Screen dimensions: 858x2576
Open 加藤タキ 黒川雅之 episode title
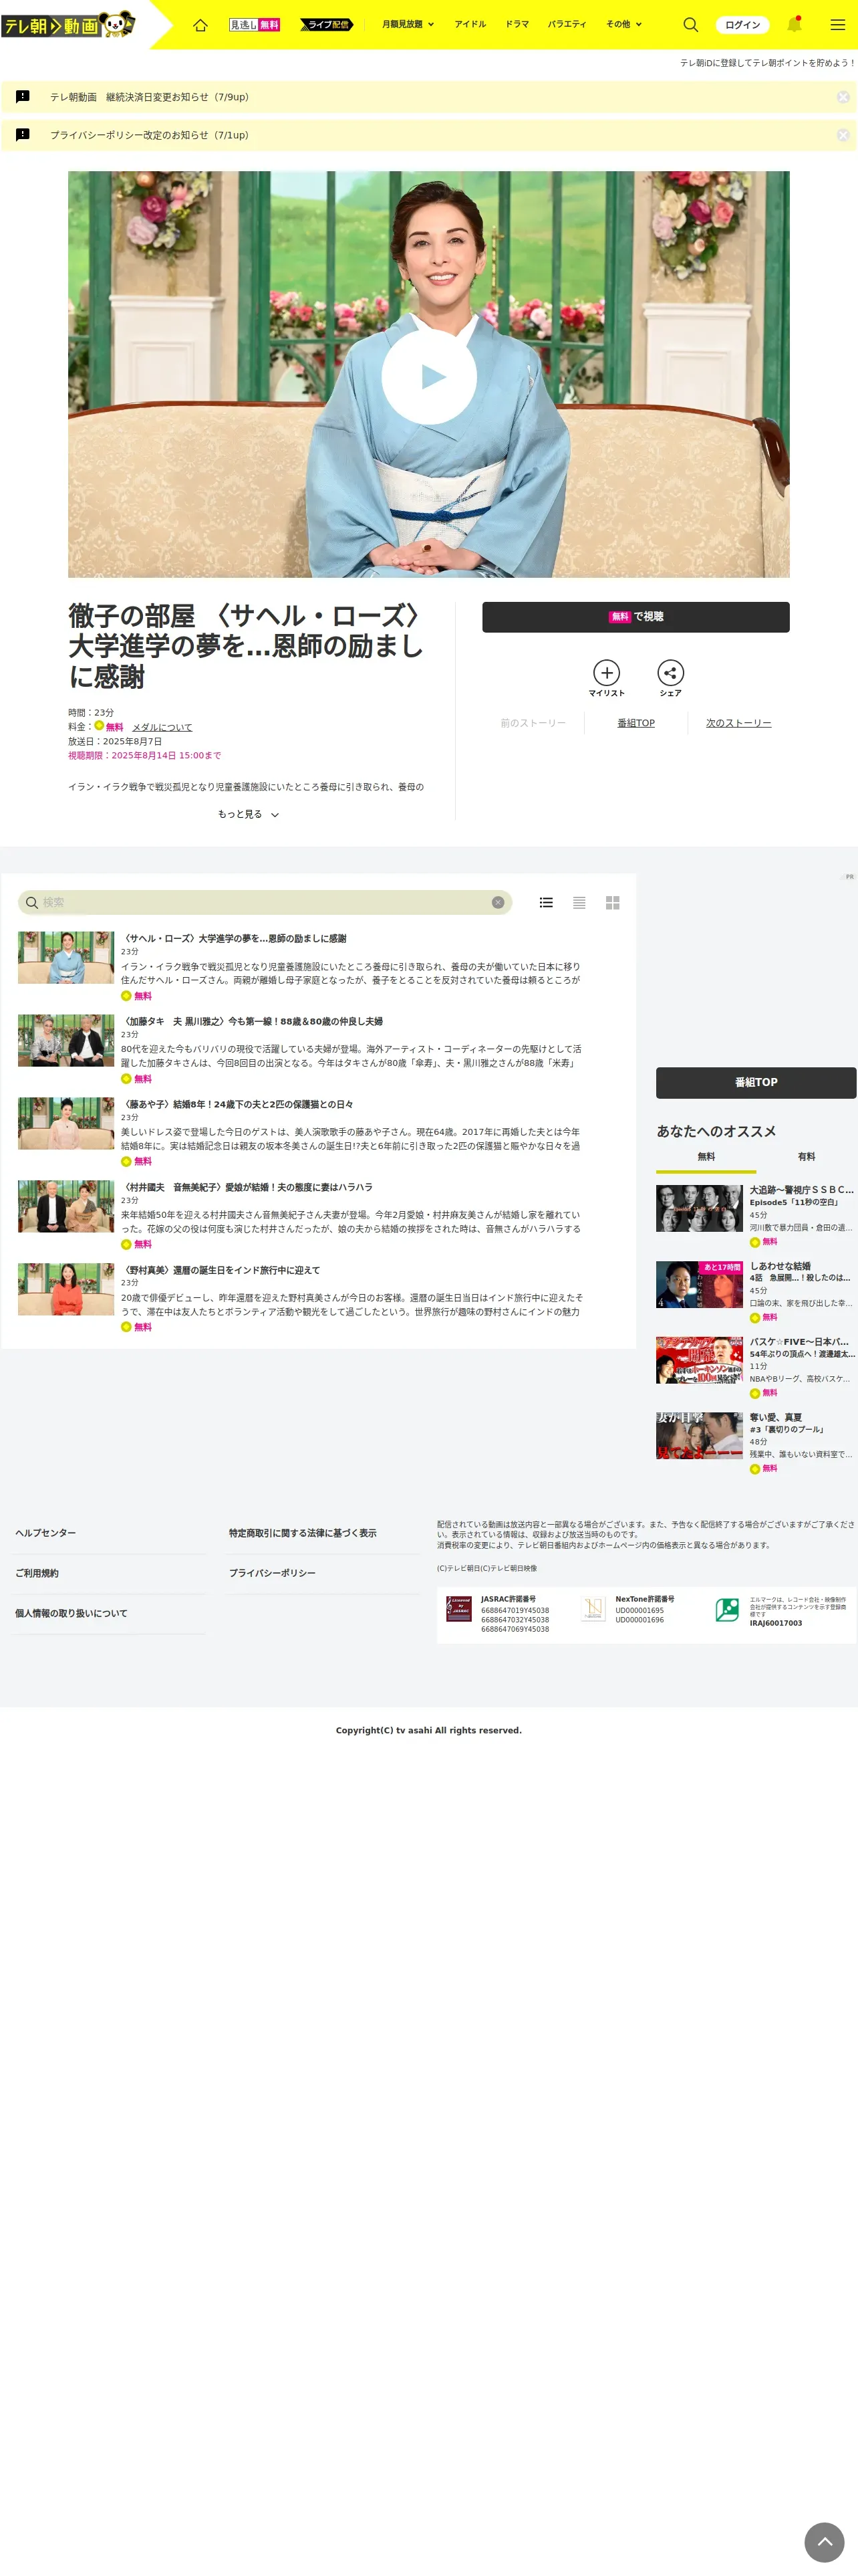tap(252, 1021)
